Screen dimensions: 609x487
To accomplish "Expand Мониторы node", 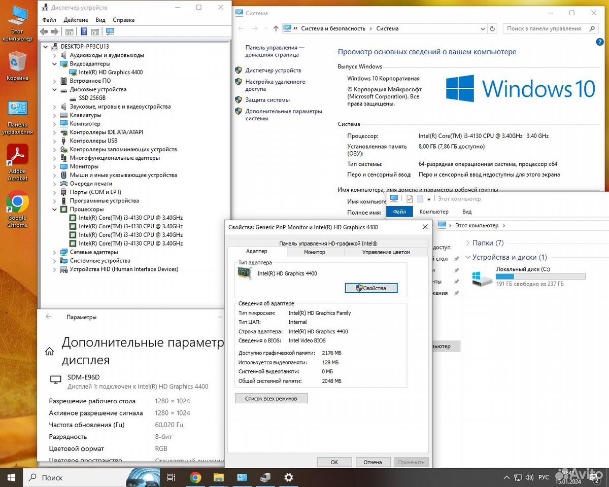I will pos(54,166).
